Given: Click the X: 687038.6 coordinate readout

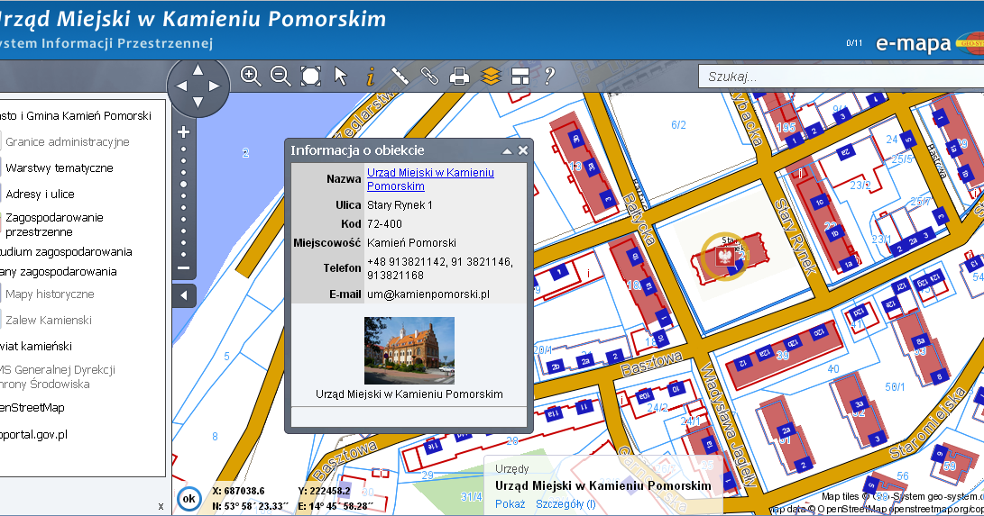Looking at the screenshot, I should tap(238, 491).
